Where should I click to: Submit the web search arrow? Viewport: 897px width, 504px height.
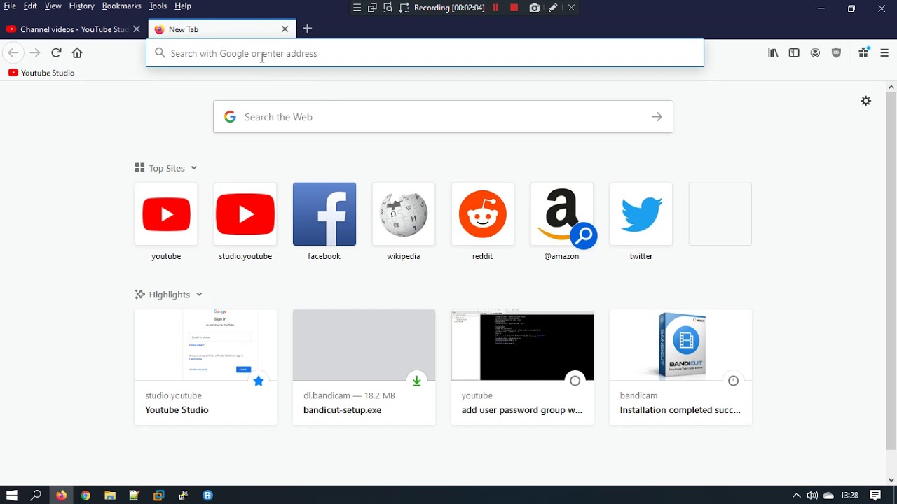click(657, 117)
